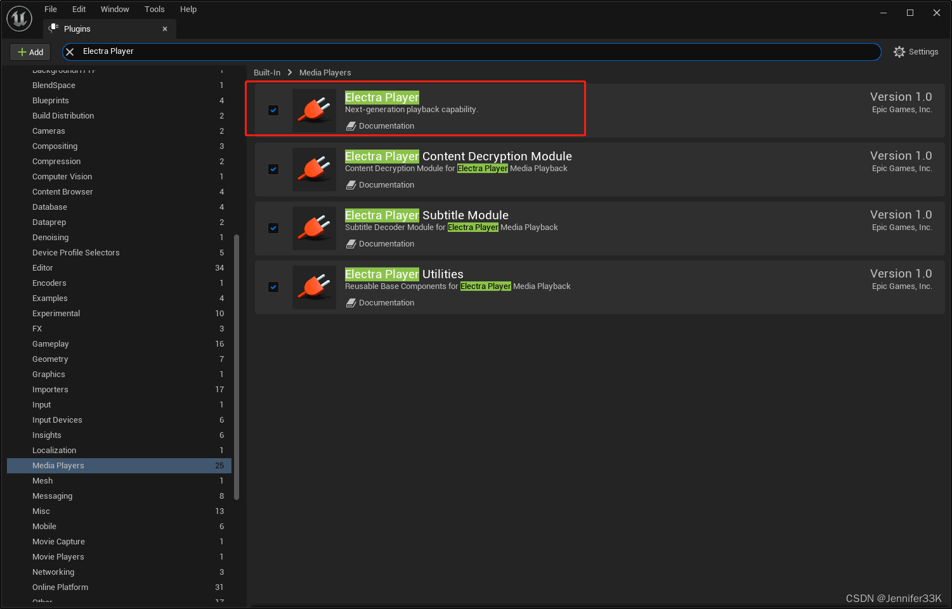The width and height of the screenshot is (952, 609).
Task: Click the Plugins tab puzzle icon
Action: tap(53, 29)
